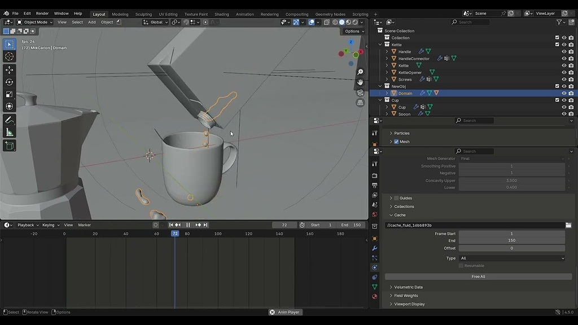Image resolution: width=578 pixels, height=325 pixels.
Task: Open the World properties tab icon
Action: click(x=375, y=214)
